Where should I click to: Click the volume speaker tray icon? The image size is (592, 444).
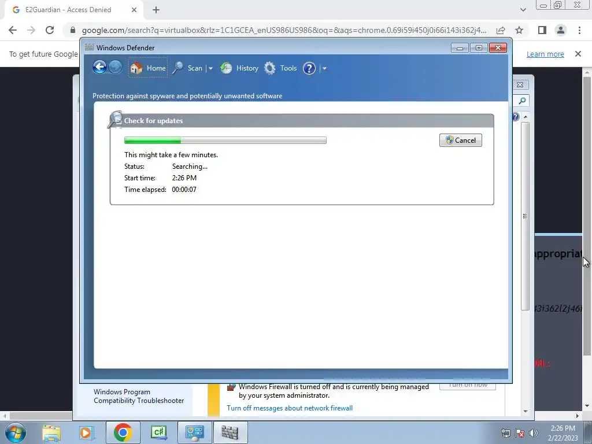(534, 433)
